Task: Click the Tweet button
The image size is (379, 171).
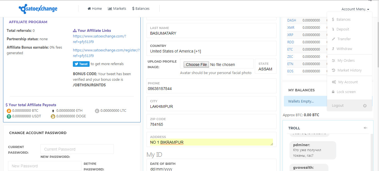Action: pyautogui.click(x=81, y=64)
